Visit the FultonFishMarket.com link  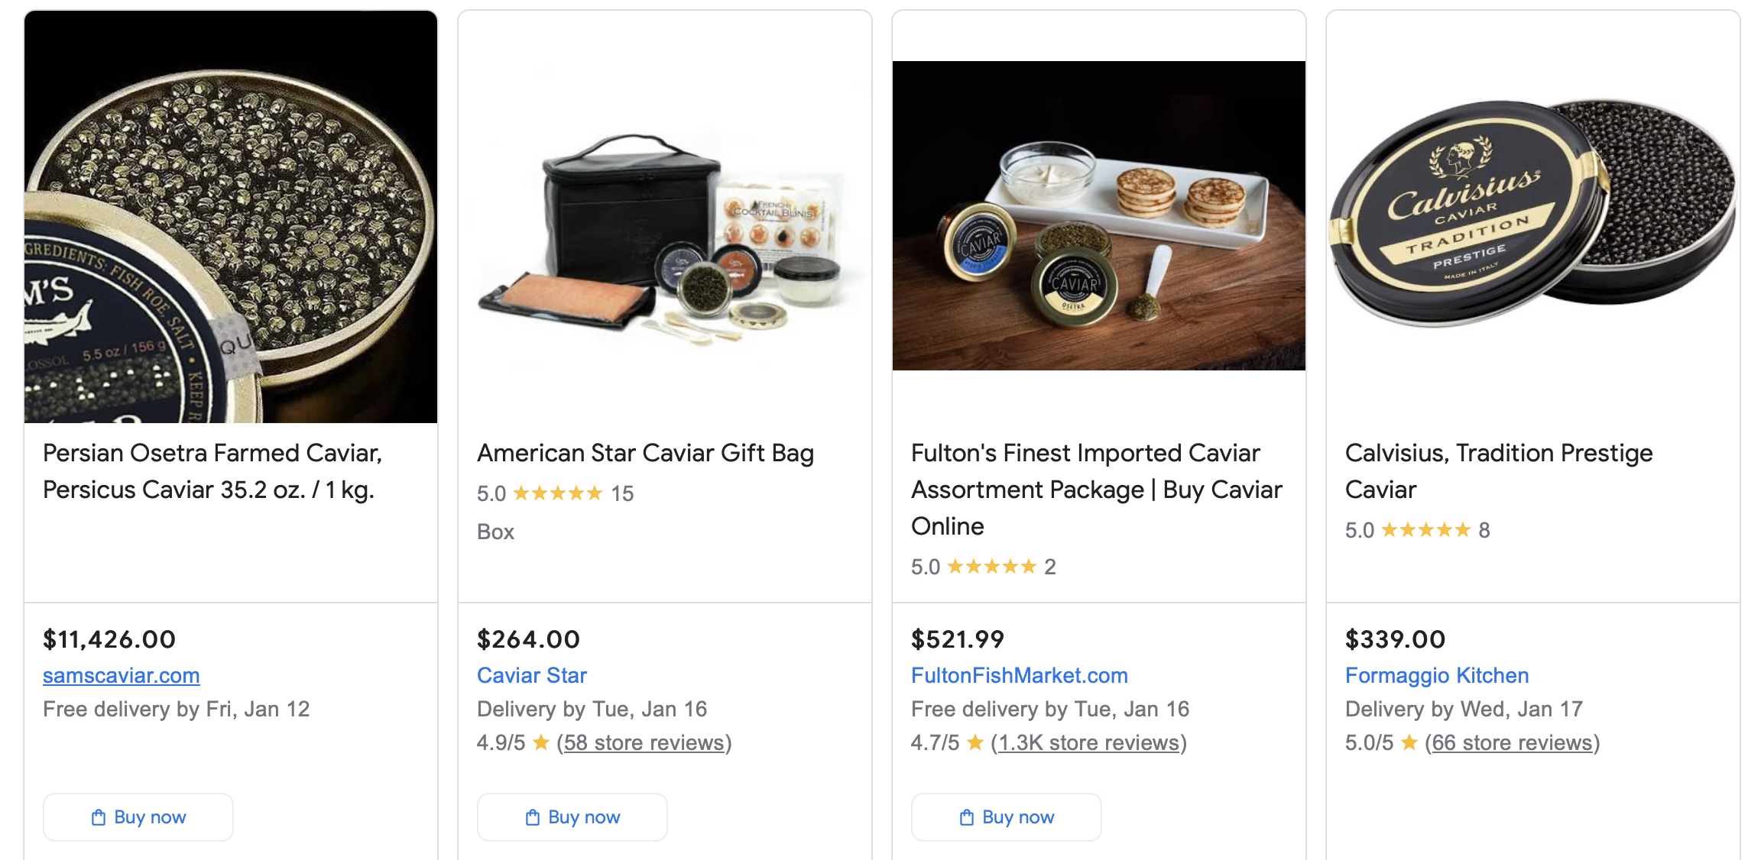(x=1019, y=676)
